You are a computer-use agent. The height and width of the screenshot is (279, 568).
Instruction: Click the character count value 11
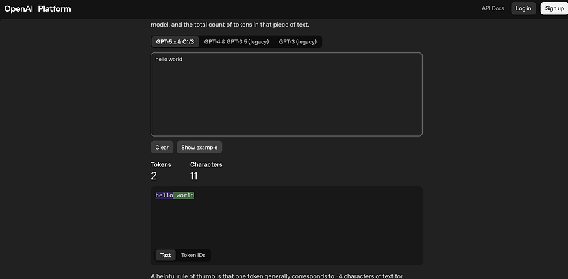(x=194, y=175)
